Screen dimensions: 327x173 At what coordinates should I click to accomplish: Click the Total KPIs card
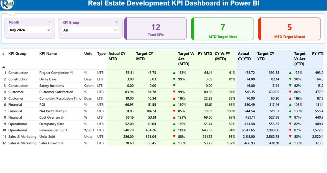click(156, 29)
